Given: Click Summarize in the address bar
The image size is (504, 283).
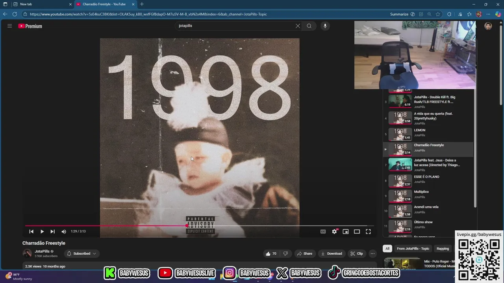Looking at the screenshot, I should coord(402,14).
